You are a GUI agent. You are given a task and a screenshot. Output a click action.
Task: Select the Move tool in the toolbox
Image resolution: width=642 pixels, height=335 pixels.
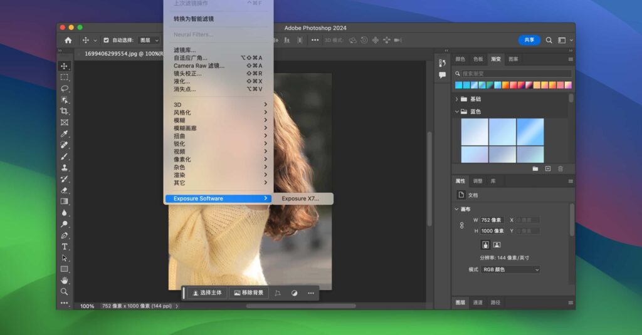point(65,66)
